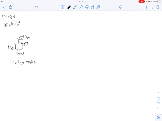
Task: Undo the last stroke
Action: point(37,7)
